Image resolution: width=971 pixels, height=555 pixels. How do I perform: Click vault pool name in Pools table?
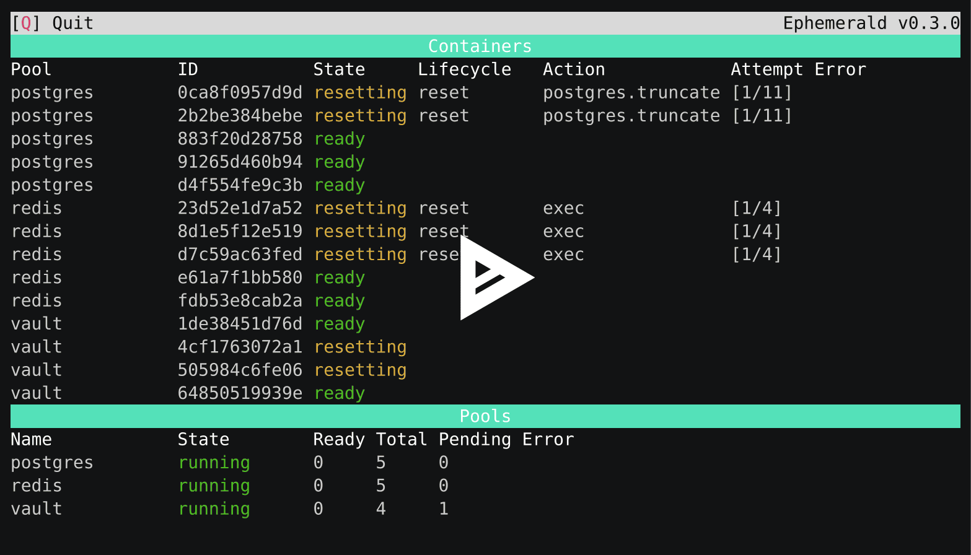point(37,509)
